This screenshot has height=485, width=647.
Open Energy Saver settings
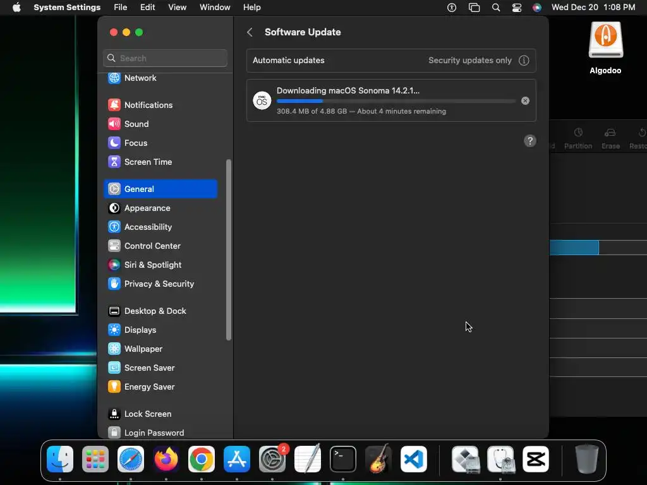click(x=160, y=387)
